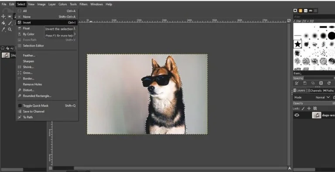Open the Undo History tab icon
This screenshot has width=335, height=172.
[12, 48]
